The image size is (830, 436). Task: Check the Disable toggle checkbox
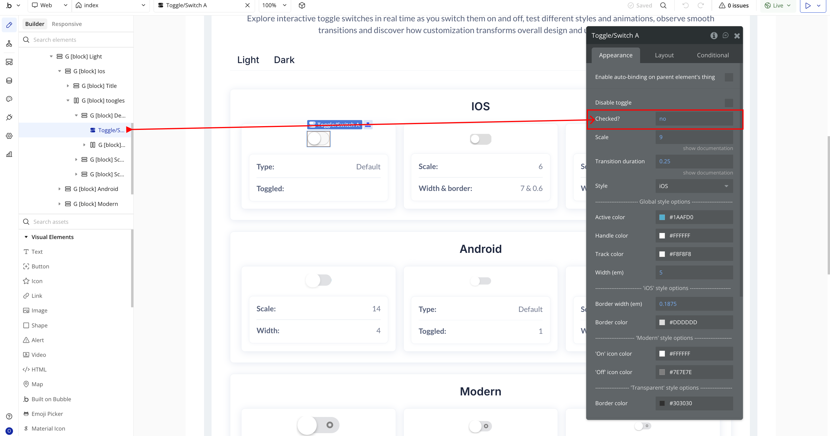click(729, 103)
